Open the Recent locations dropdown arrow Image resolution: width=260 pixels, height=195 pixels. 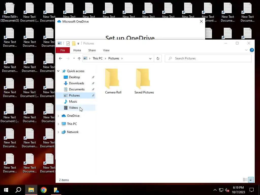point(74,58)
